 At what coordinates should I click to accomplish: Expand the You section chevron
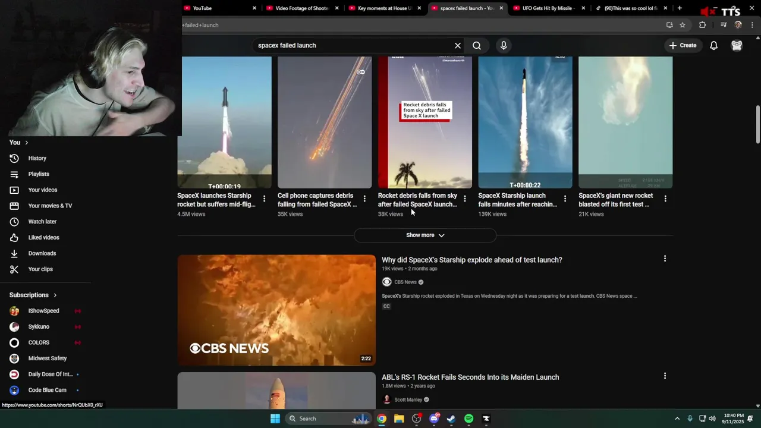point(26,143)
